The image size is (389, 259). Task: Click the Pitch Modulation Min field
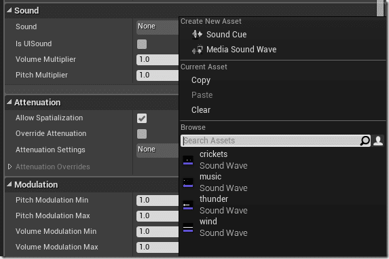tap(158, 201)
